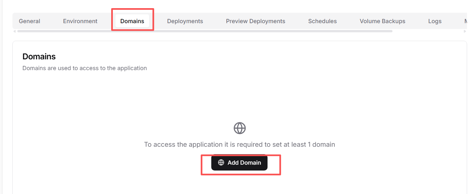Open the Preview Deployments tab

click(255, 21)
